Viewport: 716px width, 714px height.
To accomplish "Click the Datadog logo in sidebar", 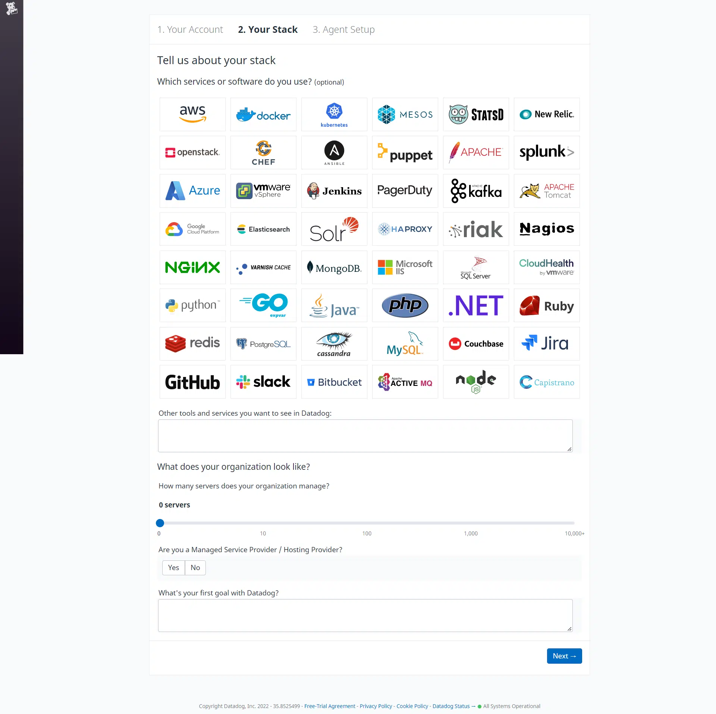I will coord(12,8).
